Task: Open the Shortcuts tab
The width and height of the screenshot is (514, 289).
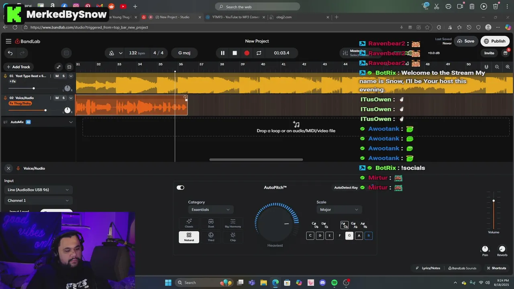Action: tap(496, 268)
